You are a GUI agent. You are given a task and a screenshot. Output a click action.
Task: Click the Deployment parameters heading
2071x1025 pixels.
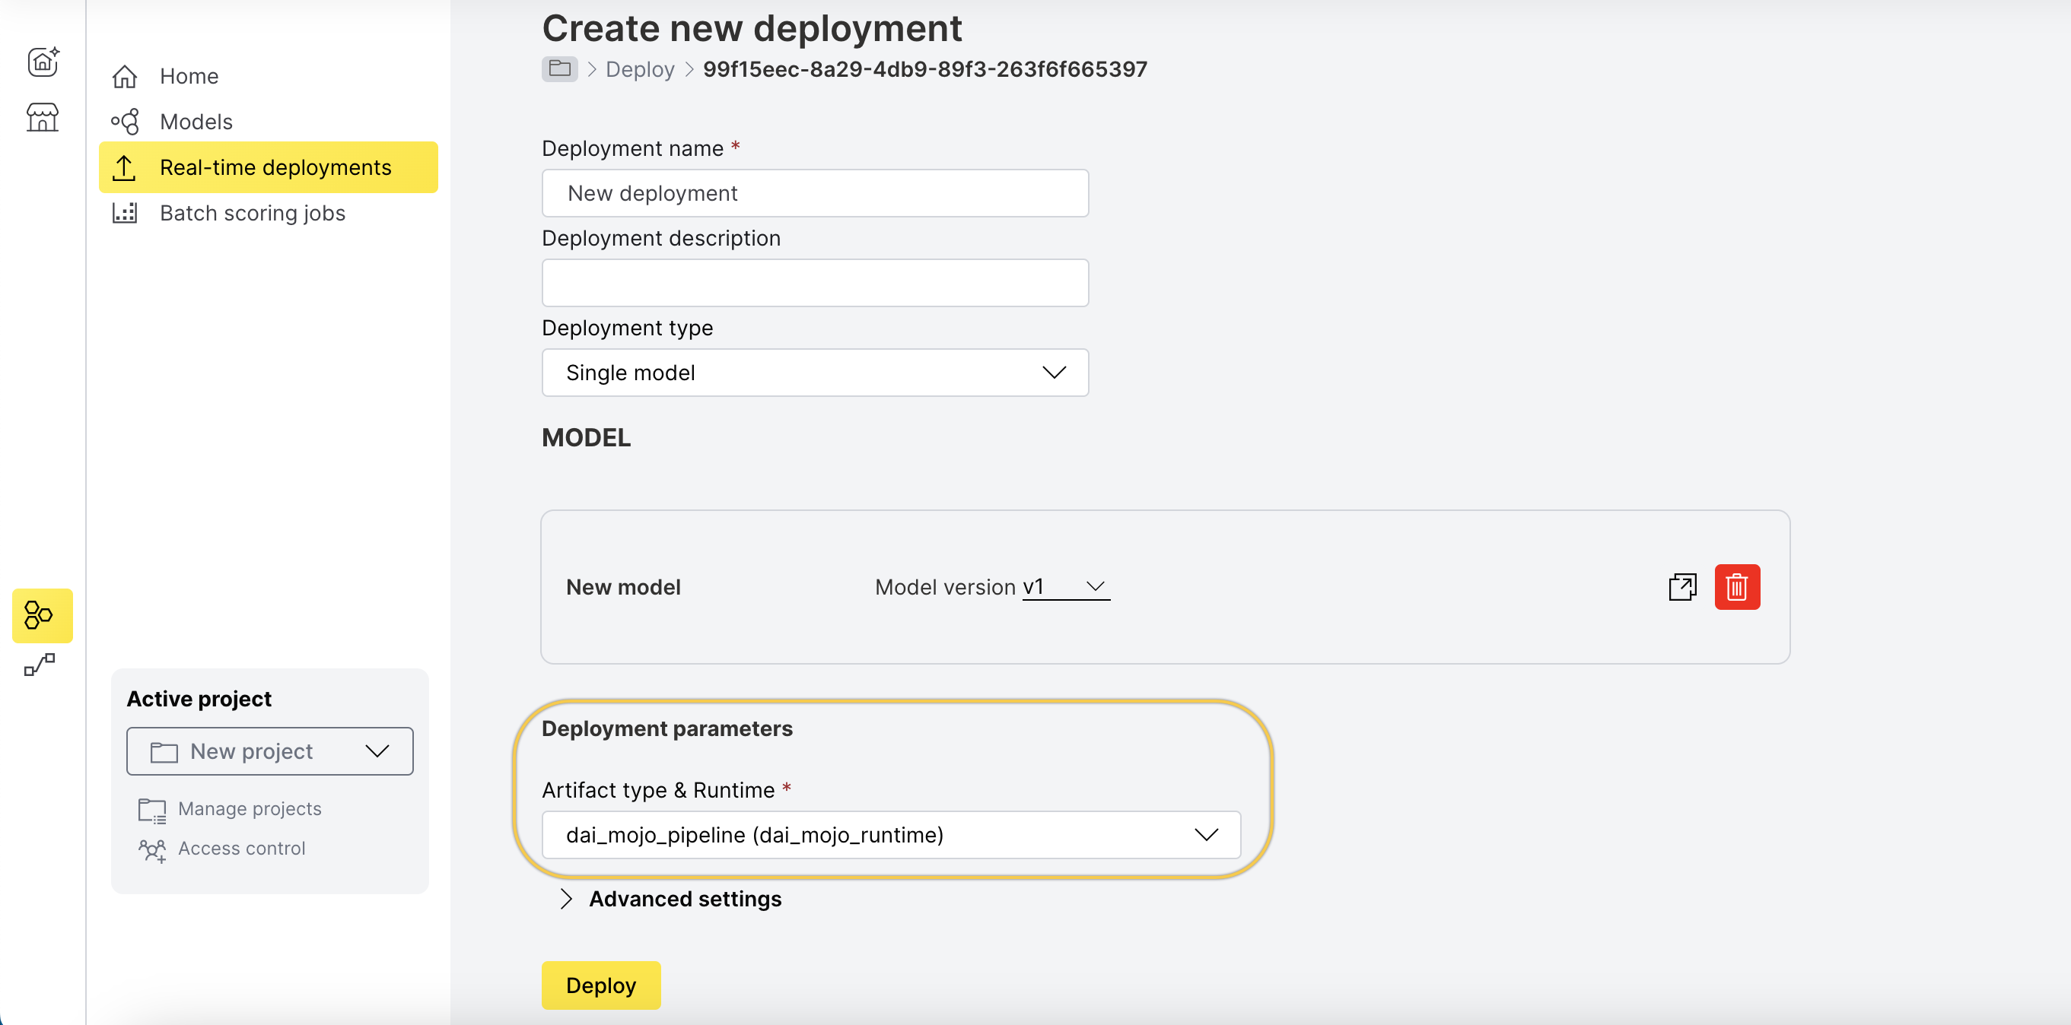coord(666,728)
